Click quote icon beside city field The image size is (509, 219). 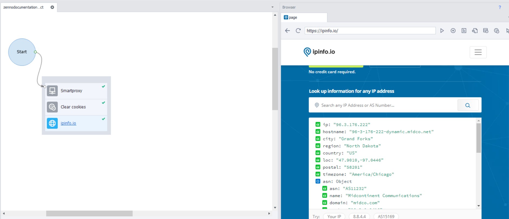(x=318, y=139)
